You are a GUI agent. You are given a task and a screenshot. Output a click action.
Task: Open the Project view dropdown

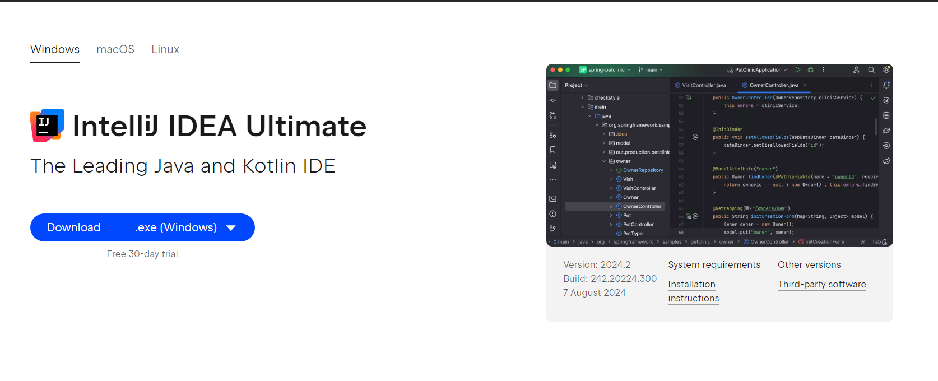pyautogui.click(x=577, y=85)
